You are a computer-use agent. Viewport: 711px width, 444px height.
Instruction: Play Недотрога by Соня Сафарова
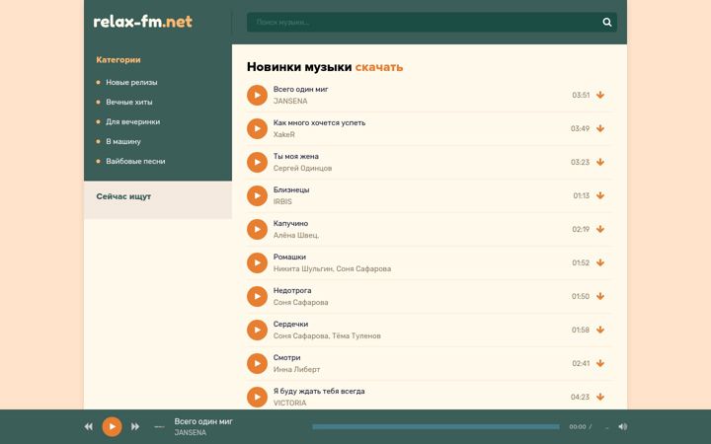(257, 296)
